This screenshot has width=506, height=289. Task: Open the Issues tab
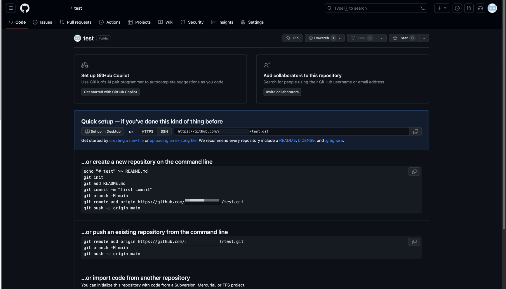click(43, 22)
